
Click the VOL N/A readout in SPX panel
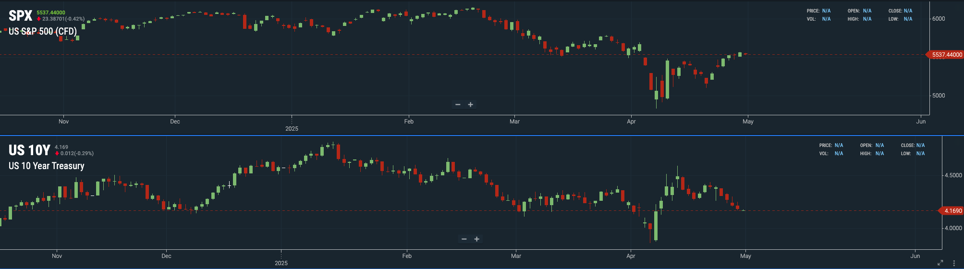(818, 19)
